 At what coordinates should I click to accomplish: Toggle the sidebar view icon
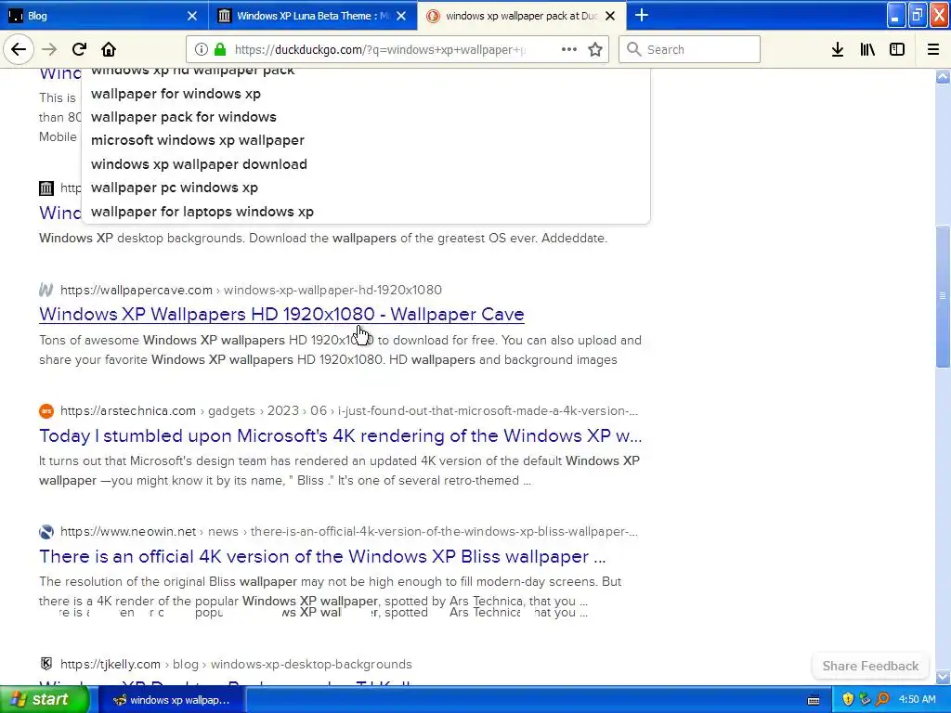[x=897, y=49]
